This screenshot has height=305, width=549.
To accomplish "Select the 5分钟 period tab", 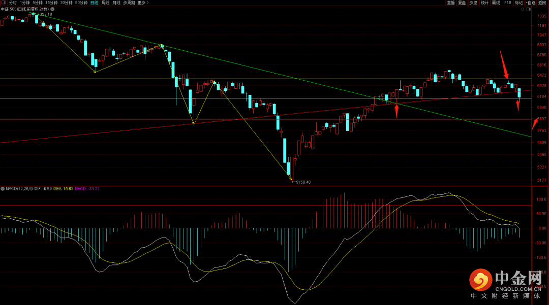I will pos(38,3).
